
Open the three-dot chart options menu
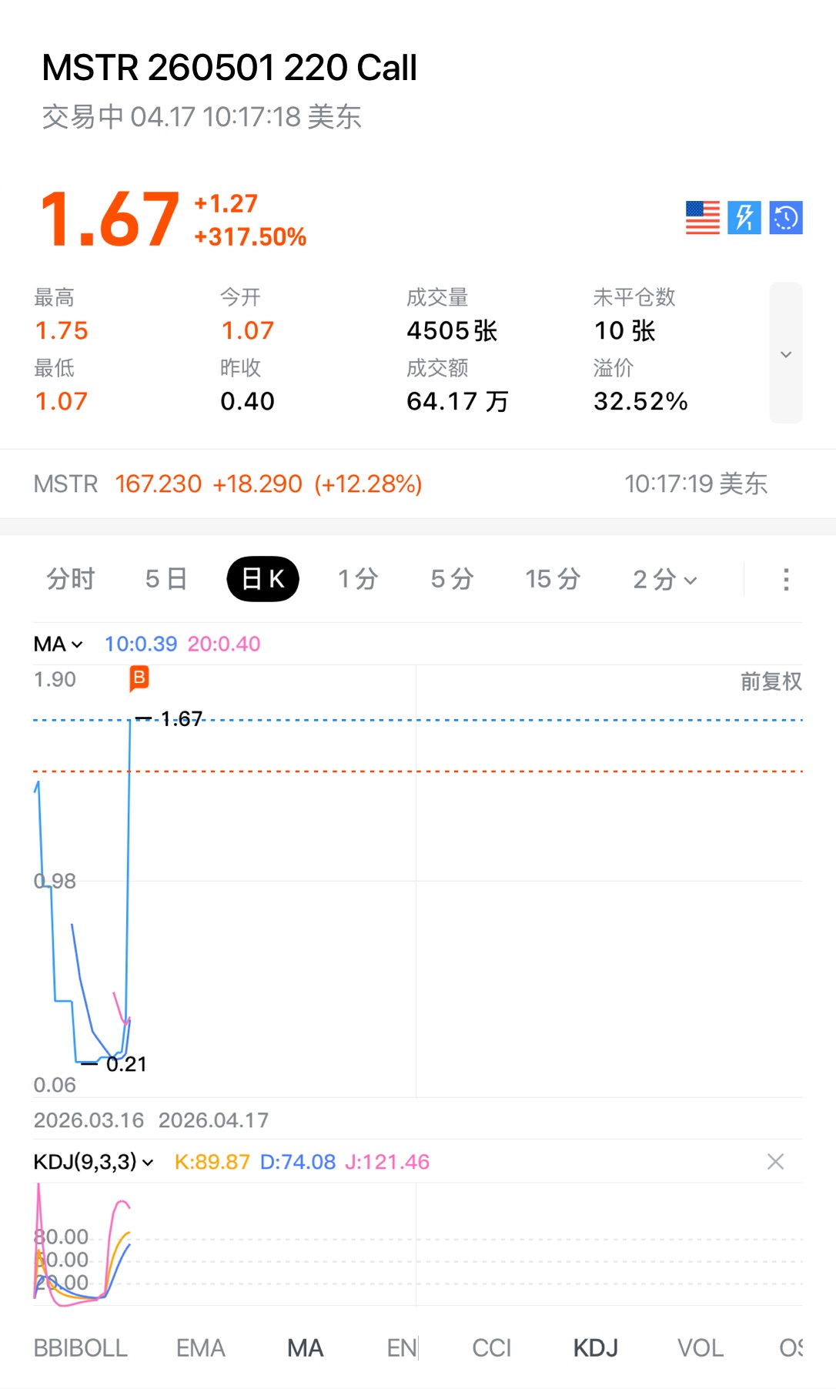(786, 579)
